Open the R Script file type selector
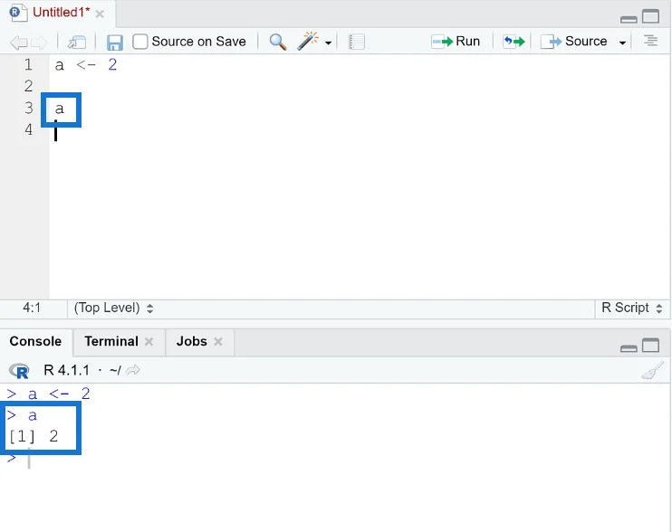 coord(632,308)
